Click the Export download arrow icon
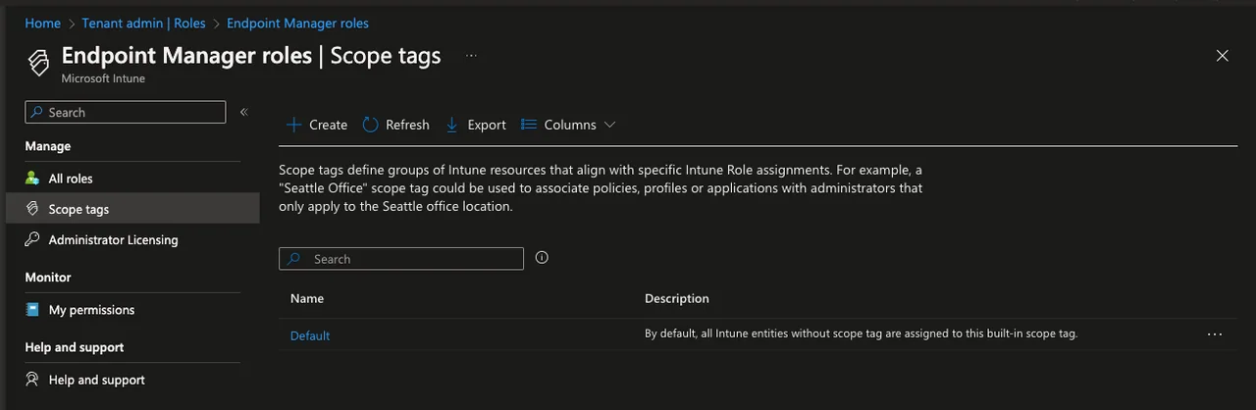The image size is (1256, 410). pos(452,125)
